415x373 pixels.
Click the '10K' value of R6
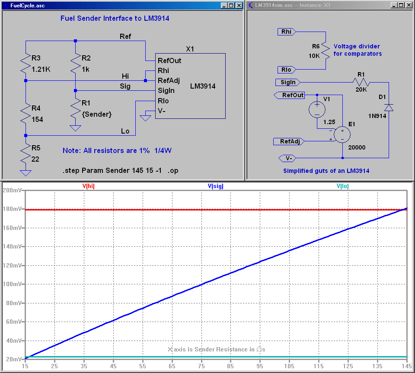click(314, 56)
